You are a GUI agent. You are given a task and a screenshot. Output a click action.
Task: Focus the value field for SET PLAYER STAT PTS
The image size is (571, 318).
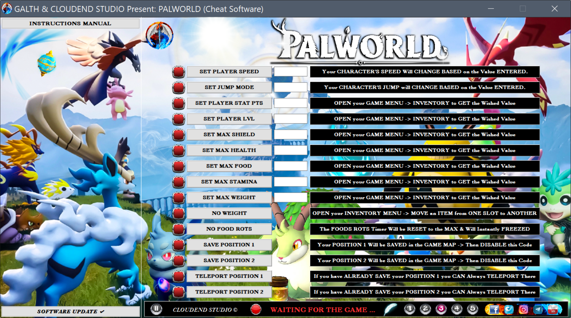291,103
